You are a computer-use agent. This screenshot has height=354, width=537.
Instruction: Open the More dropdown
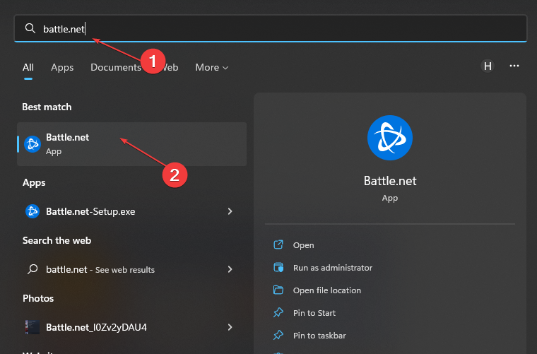(212, 67)
